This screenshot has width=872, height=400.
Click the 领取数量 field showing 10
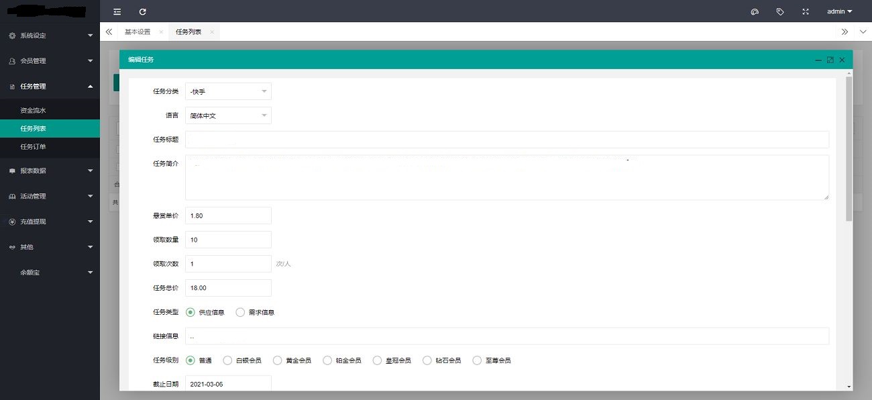point(228,240)
